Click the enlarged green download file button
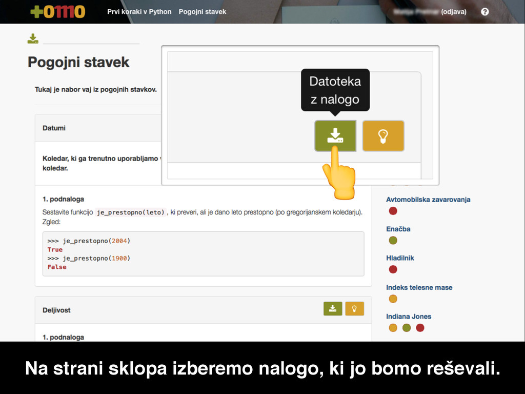The width and height of the screenshot is (525, 394). [x=335, y=135]
